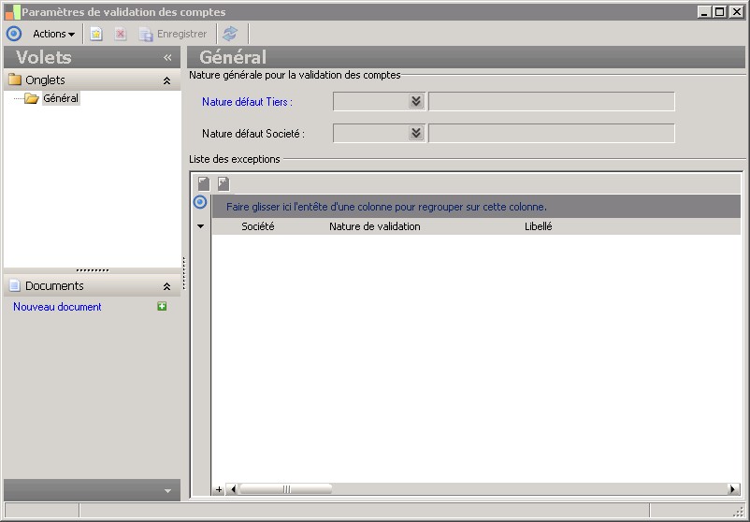The image size is (750, 522).
Task: Click the second exceptions list toolbar icon
Action: pos(224,183)
